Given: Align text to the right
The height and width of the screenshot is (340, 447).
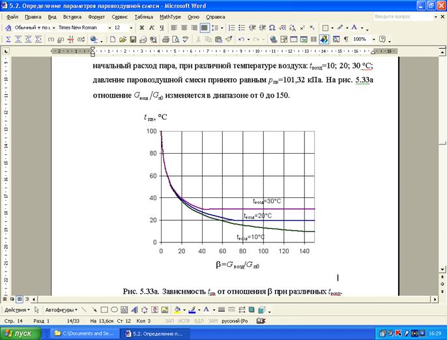Looking at the screenshot, I should [x=194, y=27].
